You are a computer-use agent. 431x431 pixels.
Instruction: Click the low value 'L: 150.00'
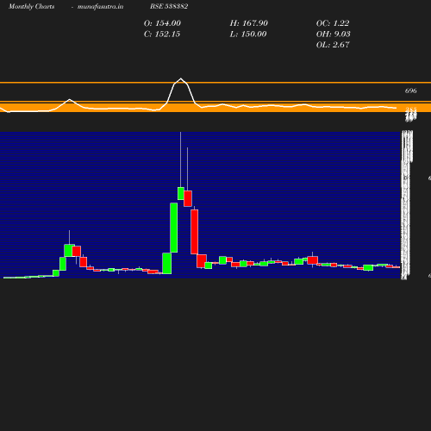[248, 34]
